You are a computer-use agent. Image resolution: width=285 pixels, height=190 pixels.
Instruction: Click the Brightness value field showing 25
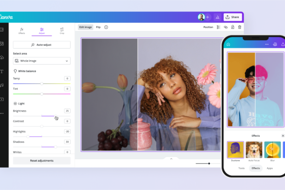click(x=67, y=111)
